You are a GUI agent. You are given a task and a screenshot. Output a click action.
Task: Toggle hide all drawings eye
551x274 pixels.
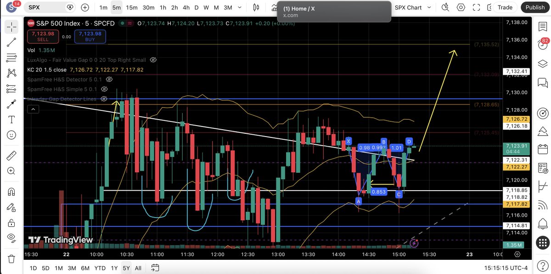coord(11,239)
